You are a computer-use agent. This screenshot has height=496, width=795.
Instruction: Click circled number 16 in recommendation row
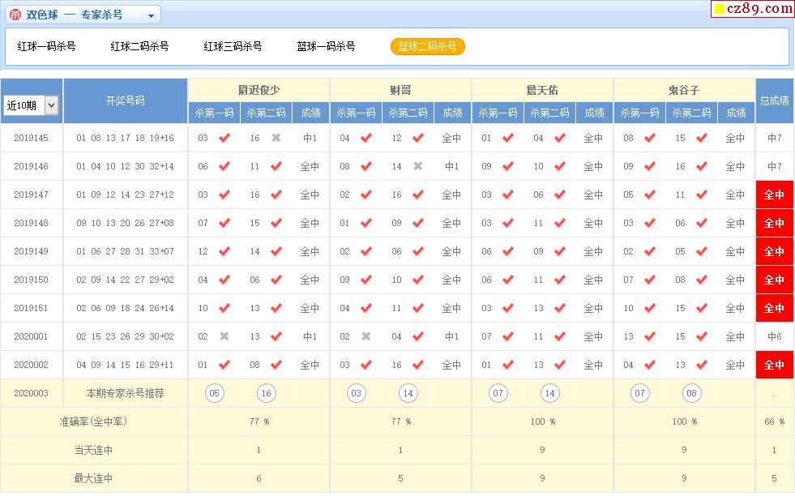click(266, 394)
